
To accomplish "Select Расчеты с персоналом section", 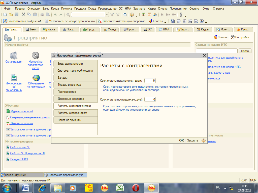I will point(76,113).
